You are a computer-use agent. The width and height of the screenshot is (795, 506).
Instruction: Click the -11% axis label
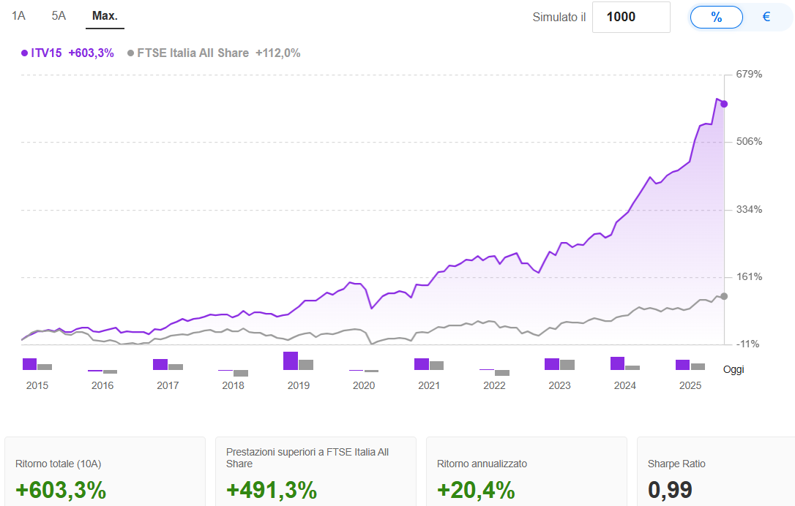[748, 344]
